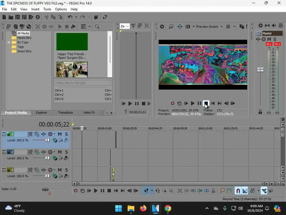
Task: Open Google Chrome from the taskbar
Action: [x=168, y=208]
